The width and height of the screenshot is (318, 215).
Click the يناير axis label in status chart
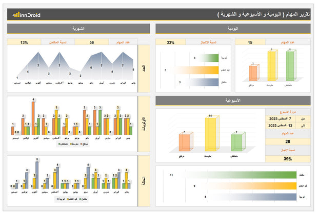[127, 192]
